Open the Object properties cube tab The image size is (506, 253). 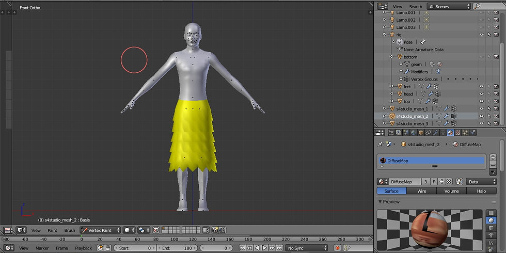point(421,133)
